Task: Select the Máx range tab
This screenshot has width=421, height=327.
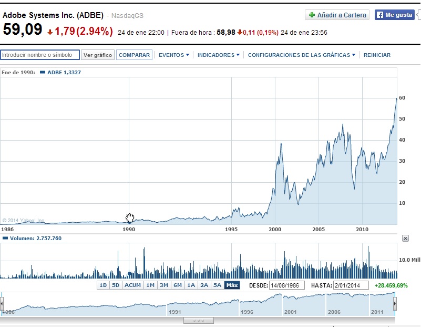Action: click(232, 285)
